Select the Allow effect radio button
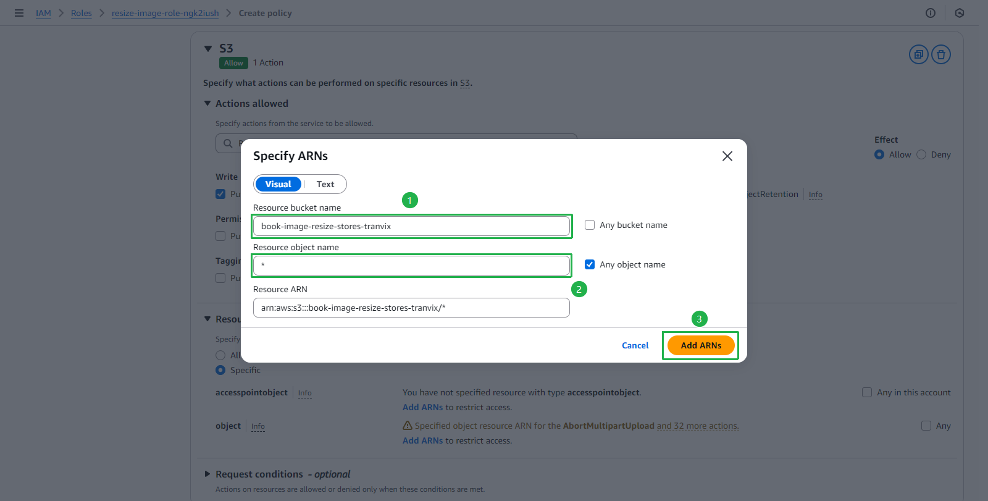988x501 pixels. click(x=879, y=154)
